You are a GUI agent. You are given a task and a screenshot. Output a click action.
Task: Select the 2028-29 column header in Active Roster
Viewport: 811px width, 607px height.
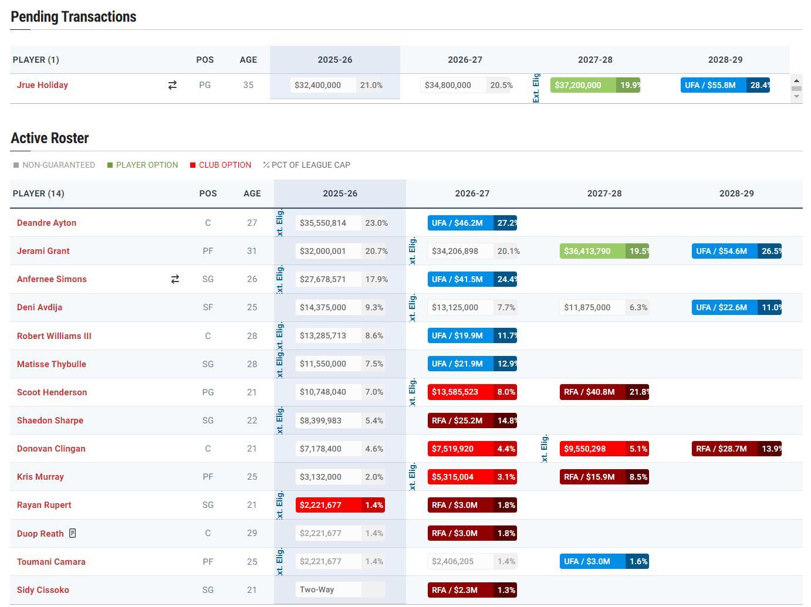tap(736, 194)
